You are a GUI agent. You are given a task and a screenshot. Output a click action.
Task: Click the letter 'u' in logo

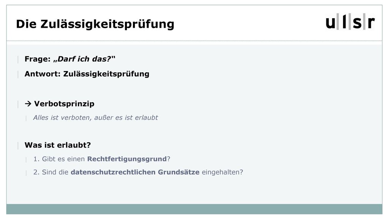(331, 23)
